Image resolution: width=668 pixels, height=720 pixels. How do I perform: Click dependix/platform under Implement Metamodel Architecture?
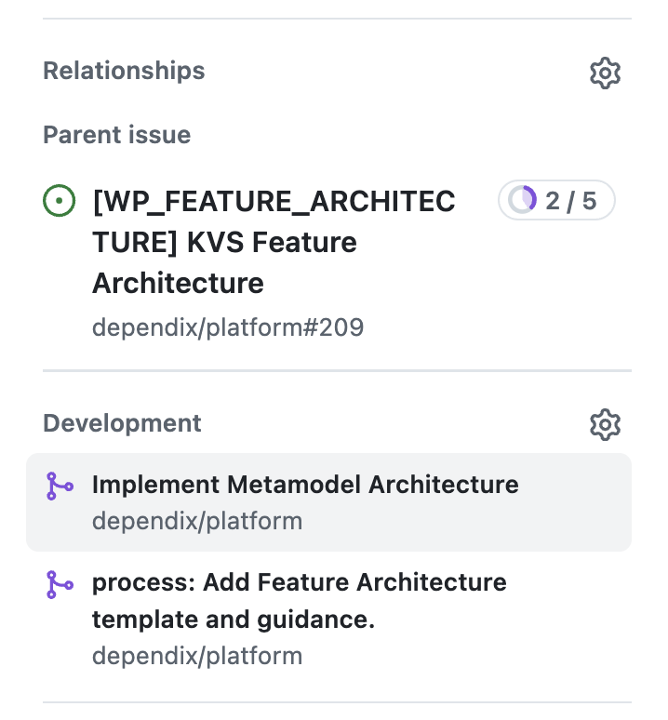pyautogui.click(x=196, y=521)
